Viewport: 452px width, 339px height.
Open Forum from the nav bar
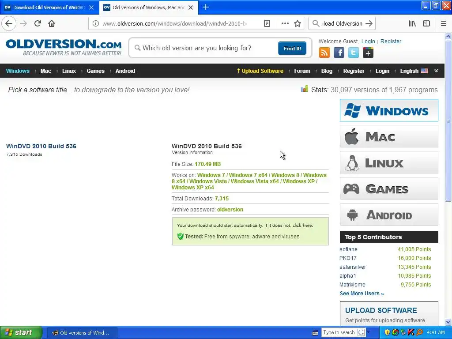302,71
